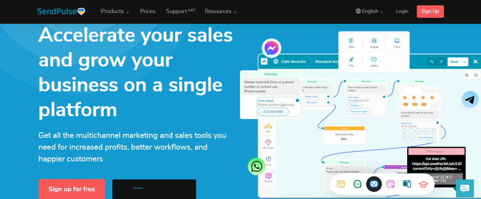Click the chatbot robot icon in bottom bar

coord(374,184)
